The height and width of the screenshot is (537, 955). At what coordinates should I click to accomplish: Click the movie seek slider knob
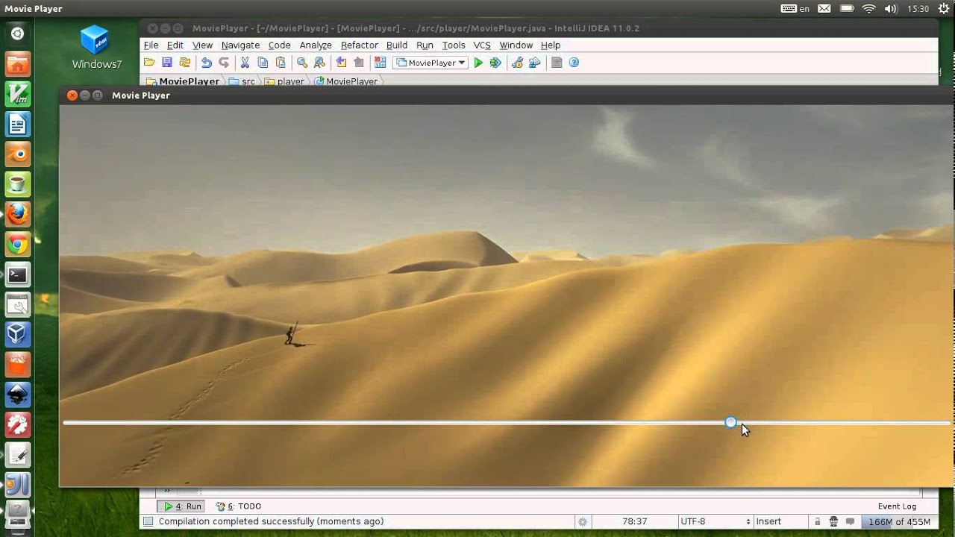point(730,423)
